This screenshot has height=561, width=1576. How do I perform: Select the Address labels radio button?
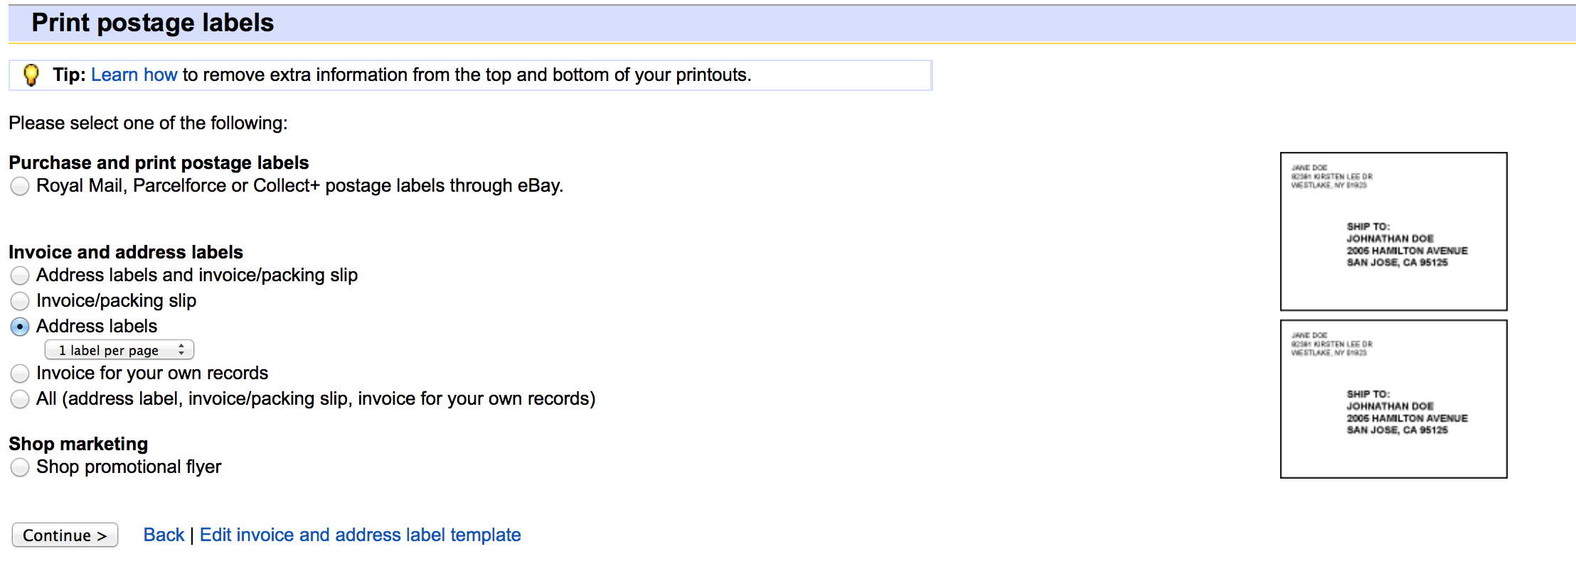(20, 327)
